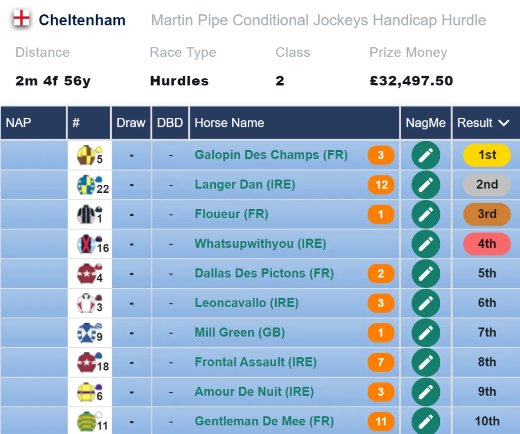Screen dimensions: 520x434
Task: Open Amour De Nuit (IRE) horse link
Action: pos(254,391)
